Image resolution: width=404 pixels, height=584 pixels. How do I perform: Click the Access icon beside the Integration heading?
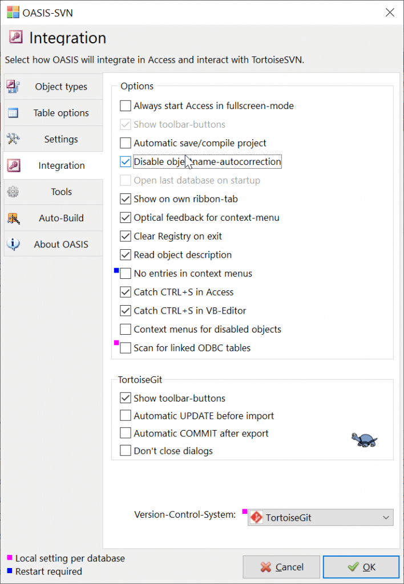[15, 38]
